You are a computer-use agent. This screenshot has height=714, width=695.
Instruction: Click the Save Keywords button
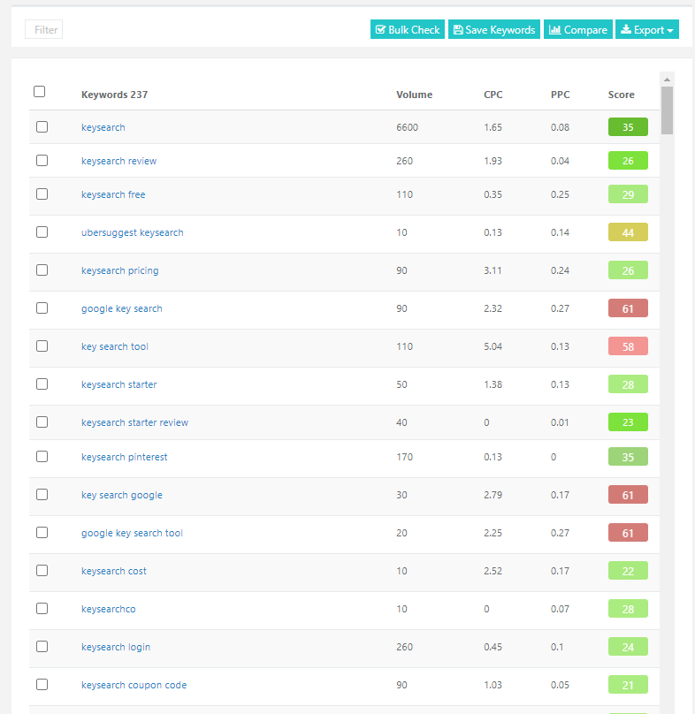tap(494, 30)
